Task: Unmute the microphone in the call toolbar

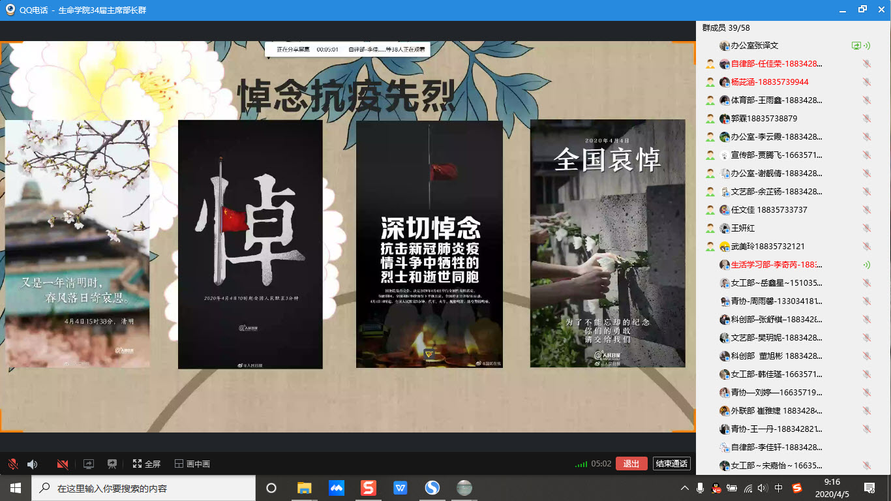Action: tap(12, 464)
